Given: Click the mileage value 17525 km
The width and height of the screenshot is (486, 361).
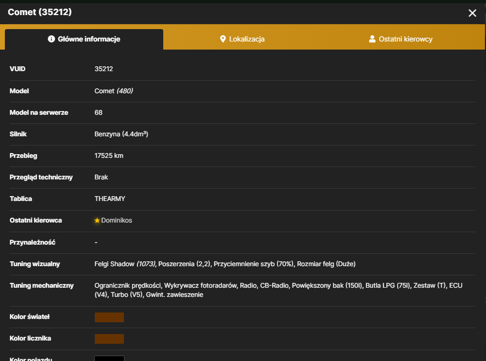Looking at the screenshot, I should [109, 156].
